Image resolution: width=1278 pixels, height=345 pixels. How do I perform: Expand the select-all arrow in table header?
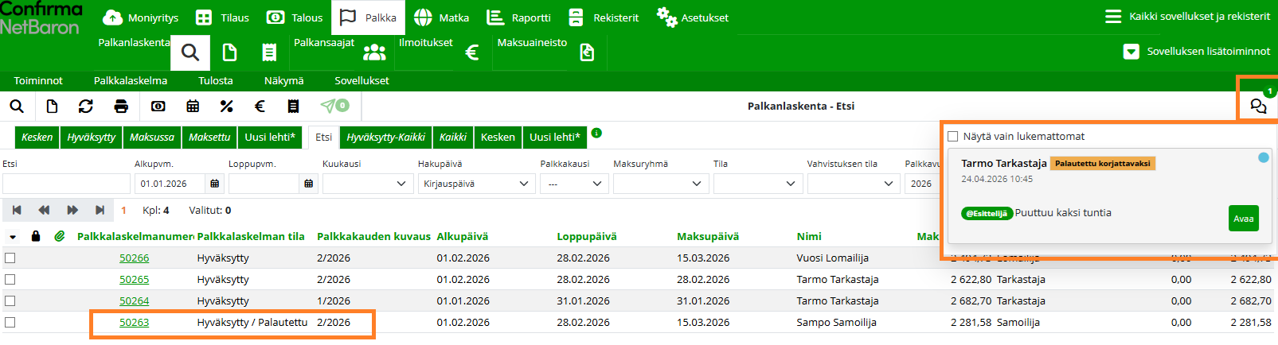tap(13, 237)
